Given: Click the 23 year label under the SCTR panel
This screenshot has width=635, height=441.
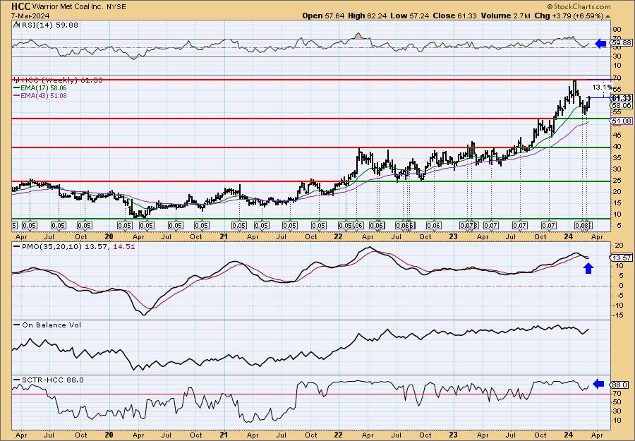Looking at the screenshot, I should (x=453, y=435).
